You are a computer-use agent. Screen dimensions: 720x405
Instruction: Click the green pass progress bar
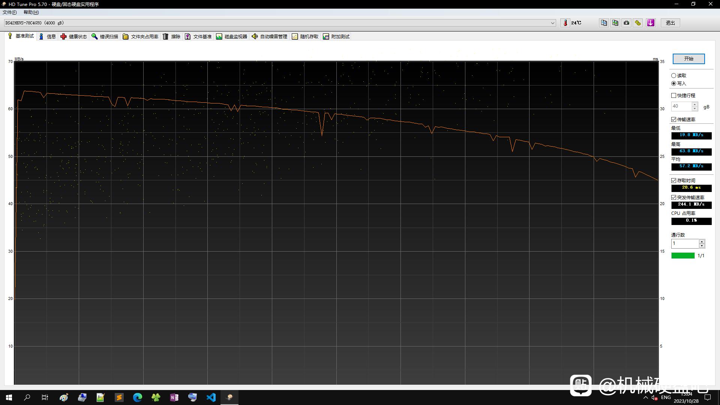point(683,255)
